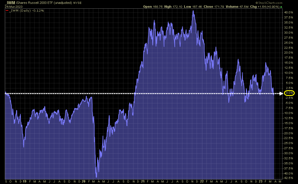This screenshot has width=298, height=184.
Task: Click the -27.5% y-axis label
Action: 288,148
